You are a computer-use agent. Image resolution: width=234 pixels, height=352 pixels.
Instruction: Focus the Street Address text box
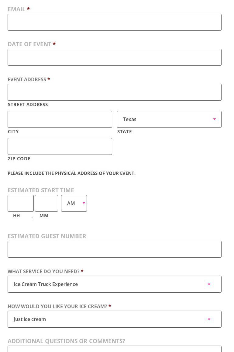(114, 92)
